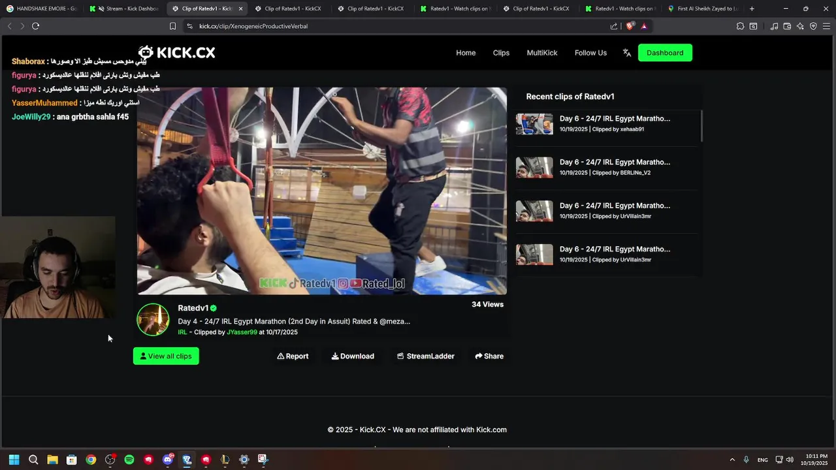Viewport: 836px width, 470px height.
Task: Share the clip
Action: pyautogui.click(x=489, y=356)
